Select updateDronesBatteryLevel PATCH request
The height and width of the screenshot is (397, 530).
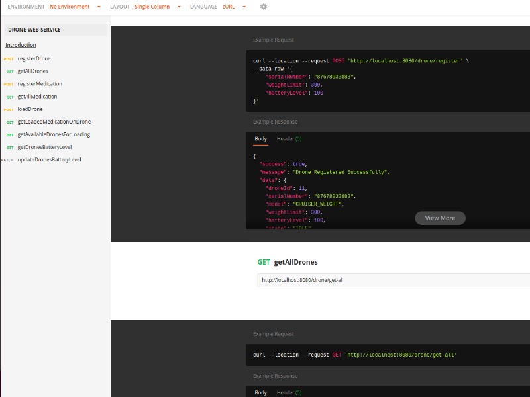(49, 159)
